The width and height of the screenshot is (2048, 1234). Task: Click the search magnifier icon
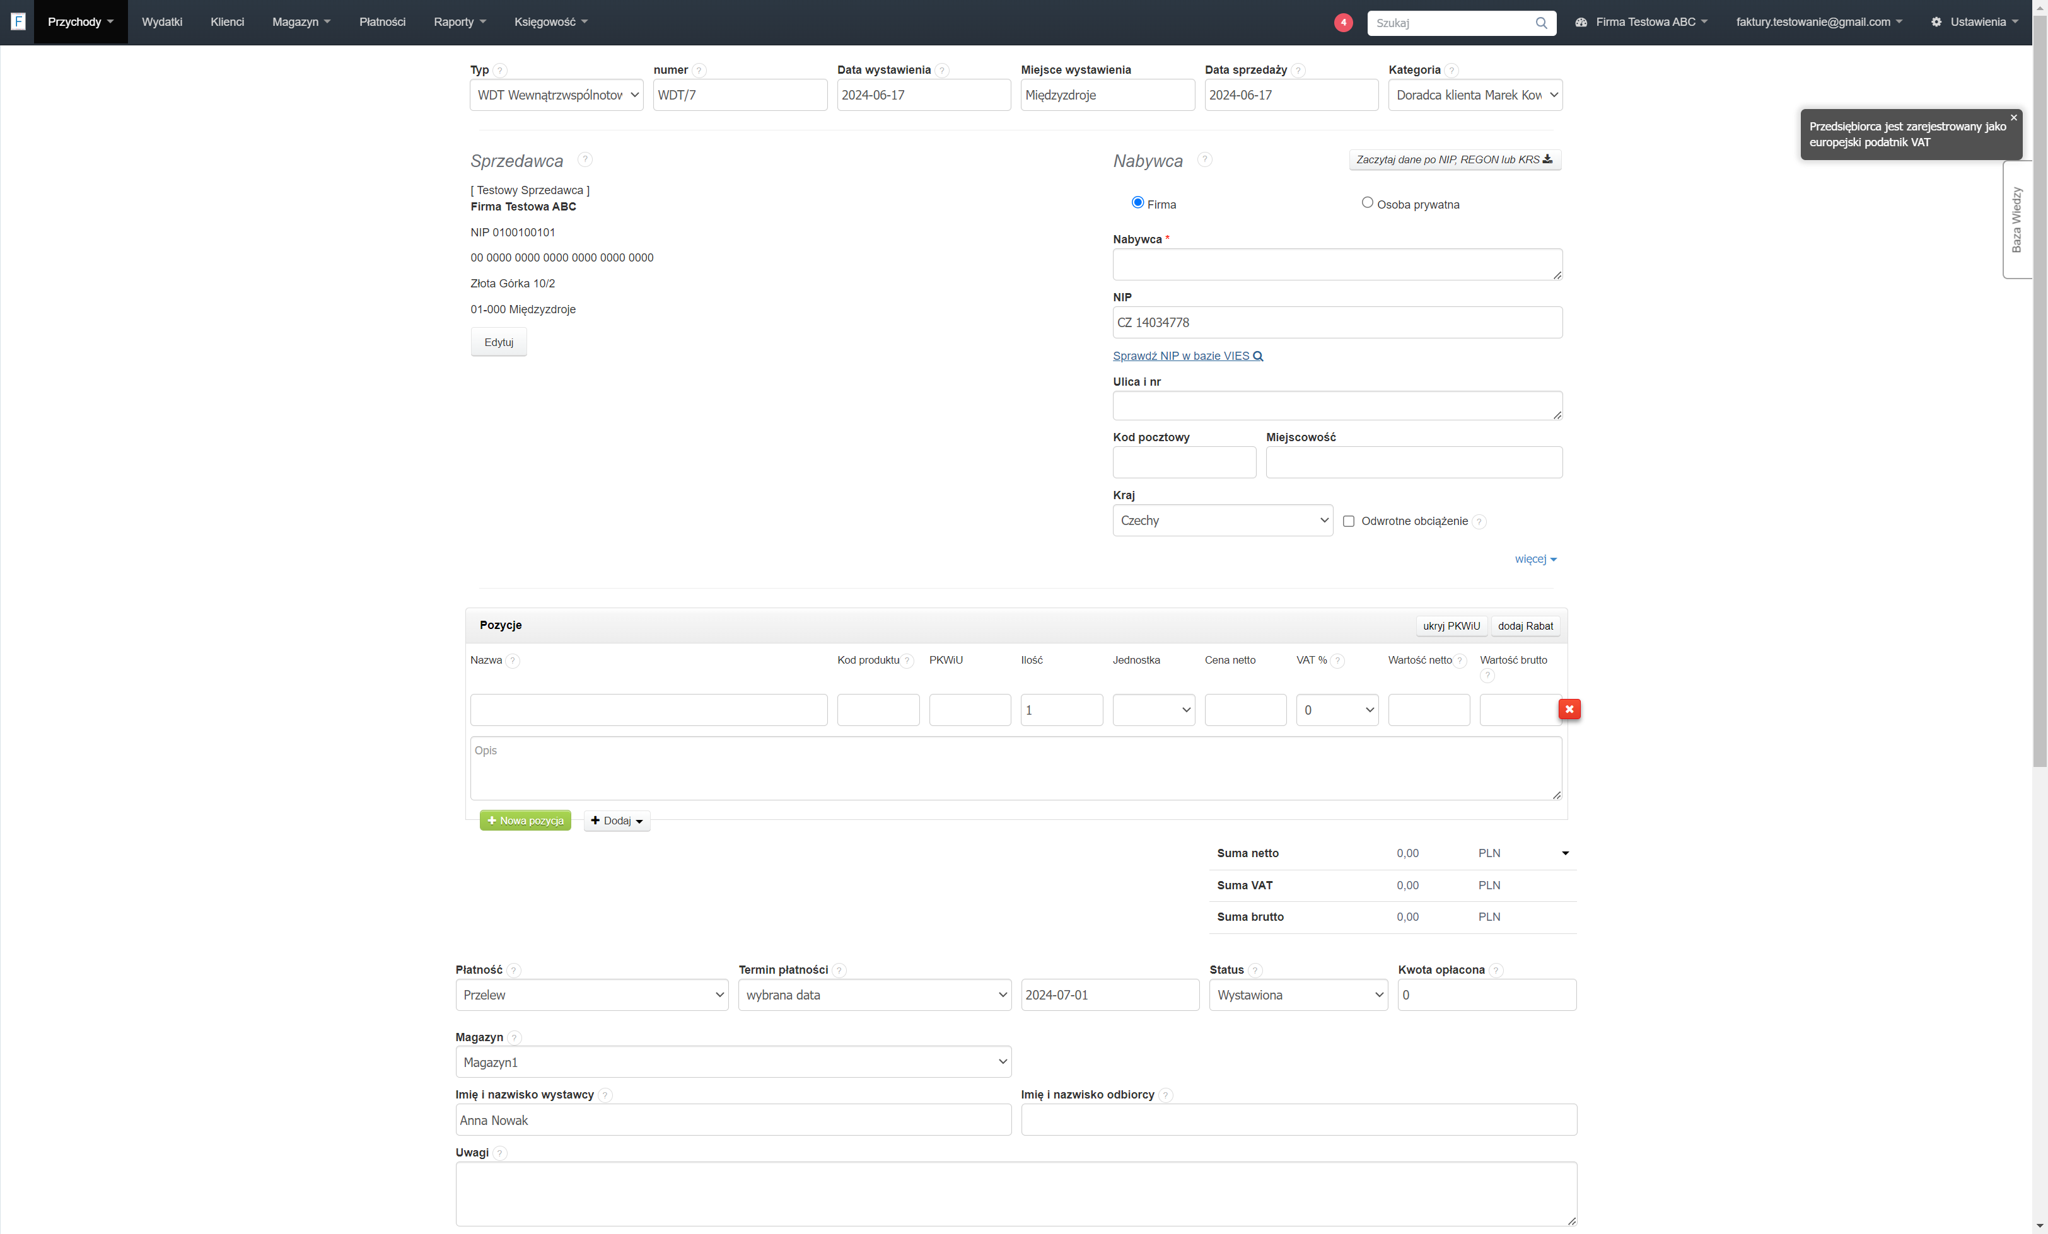(x=1541, y=23)
